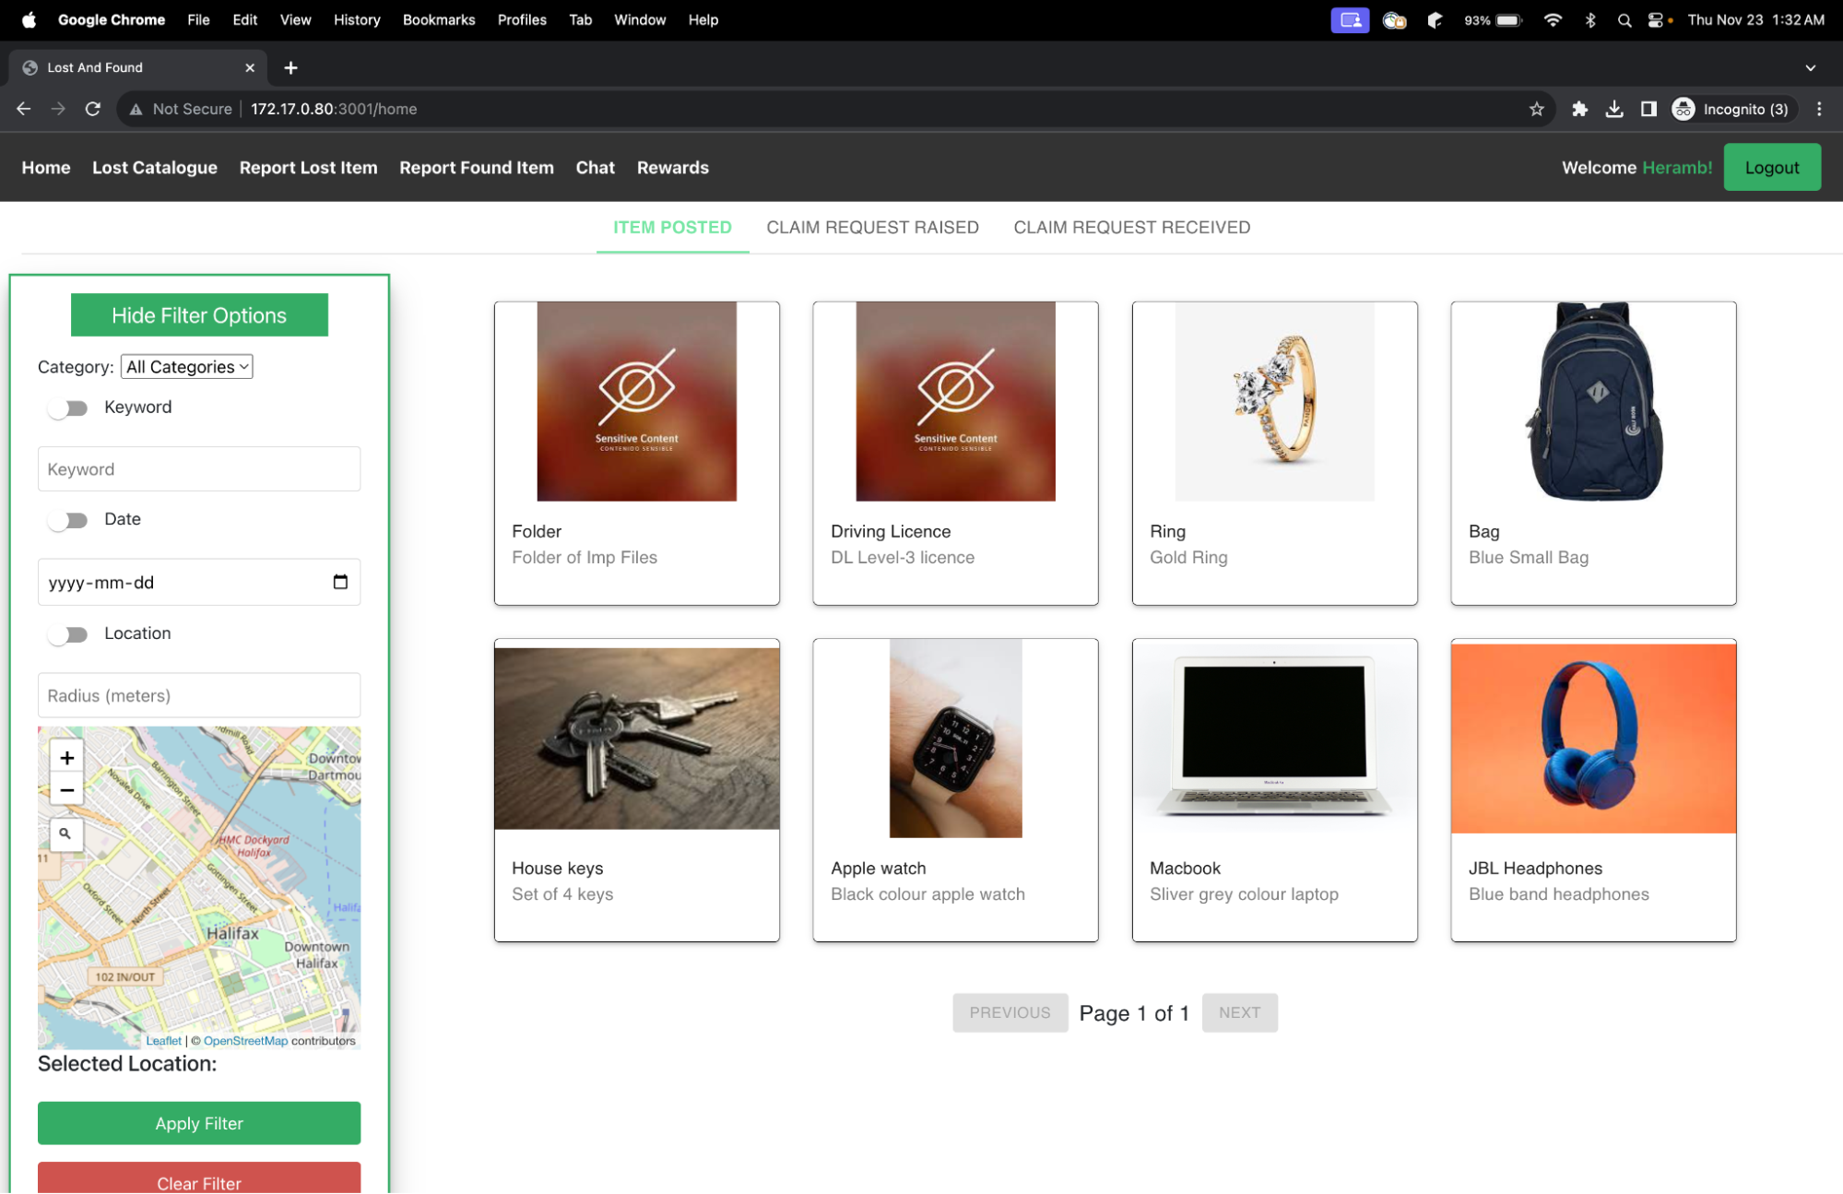
Task: Expand the Chrome tab search chevron
Action: click(1810, 67)
